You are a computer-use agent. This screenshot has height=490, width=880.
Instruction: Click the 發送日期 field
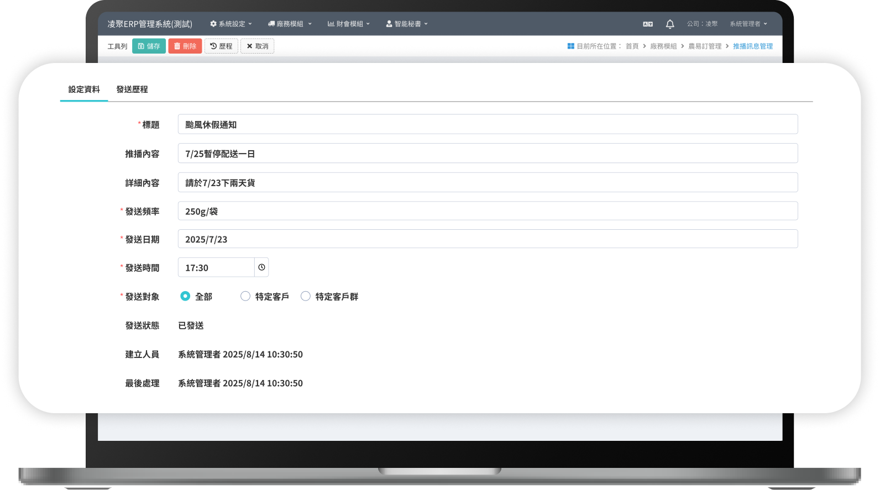(488, 239)
